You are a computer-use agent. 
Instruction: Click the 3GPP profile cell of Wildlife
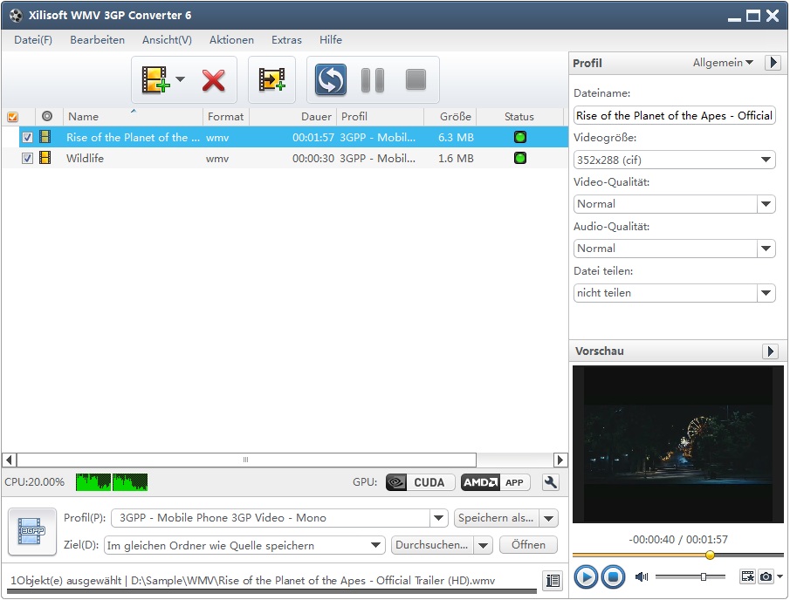377,159
